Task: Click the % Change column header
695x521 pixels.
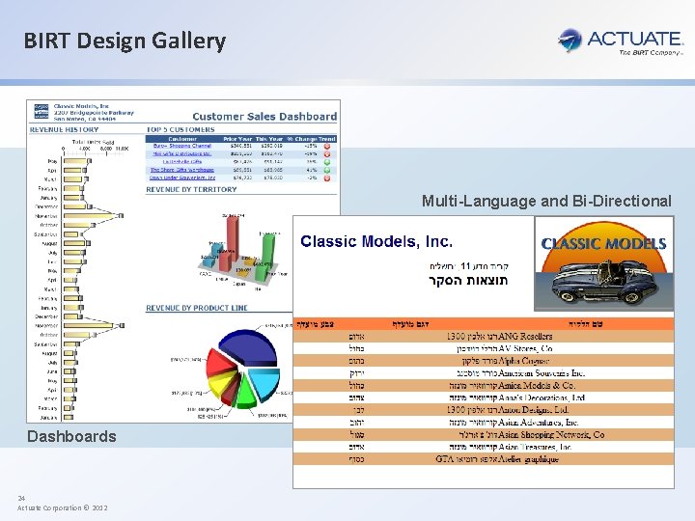Action: pyautogui.click(x=302, y=139)
